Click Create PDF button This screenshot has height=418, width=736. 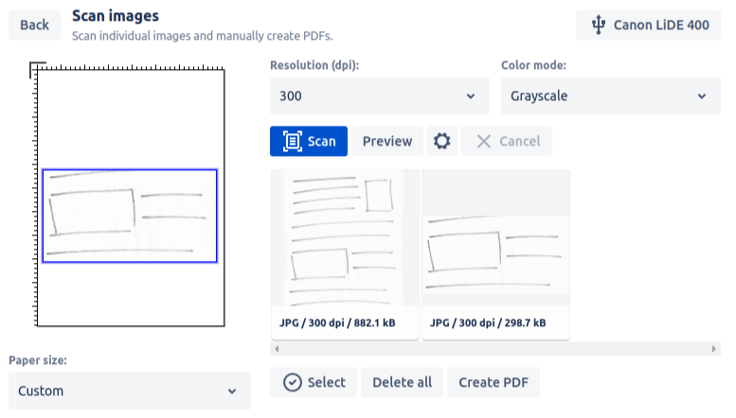point(493,382)
